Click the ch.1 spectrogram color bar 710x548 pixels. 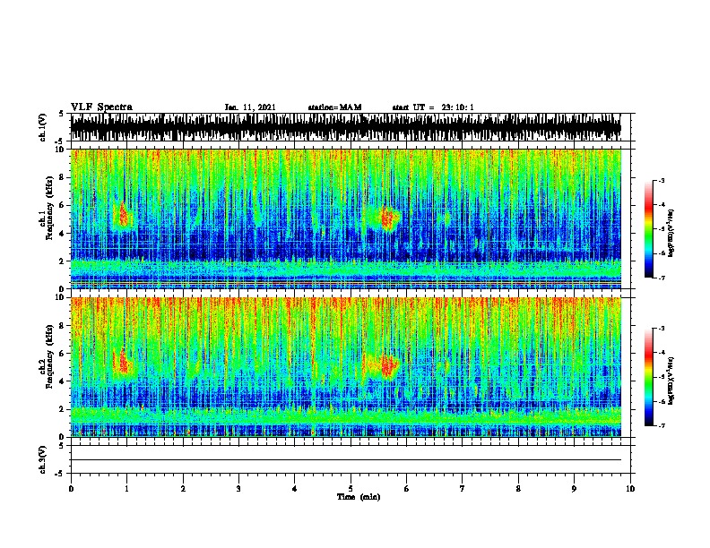tap(649, 229)
